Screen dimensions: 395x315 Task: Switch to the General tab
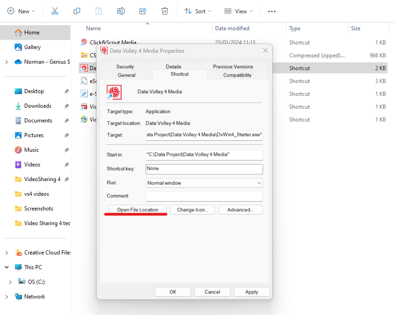click(126, 75)
